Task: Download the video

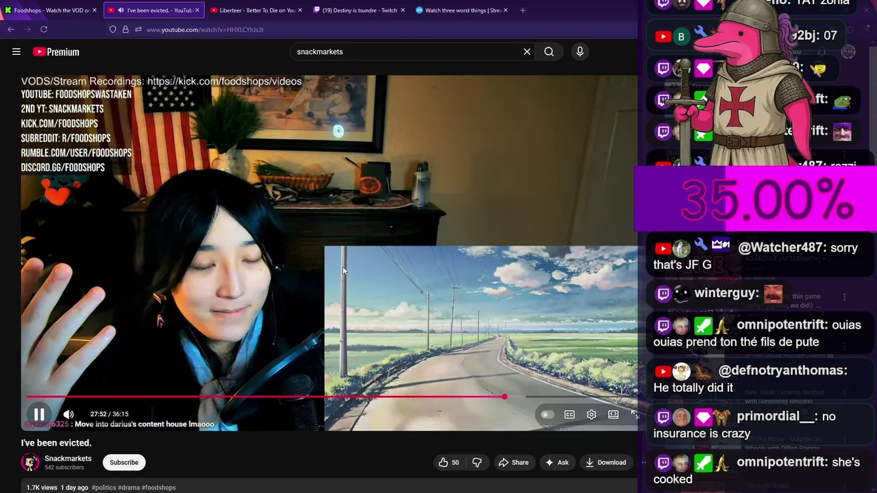Action: [606, 462]
